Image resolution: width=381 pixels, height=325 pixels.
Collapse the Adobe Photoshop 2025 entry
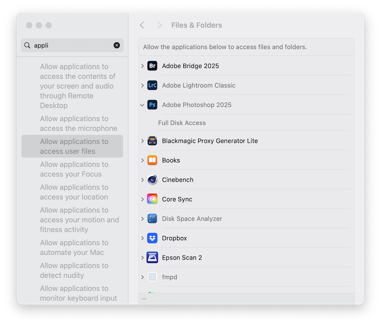(142, 105)
